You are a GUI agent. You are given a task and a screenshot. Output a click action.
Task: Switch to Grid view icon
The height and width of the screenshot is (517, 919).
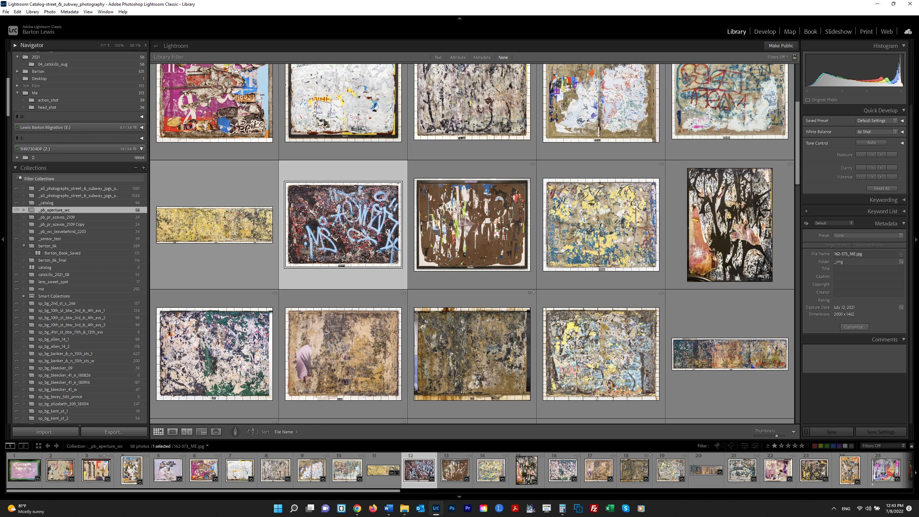pos(158,432)
